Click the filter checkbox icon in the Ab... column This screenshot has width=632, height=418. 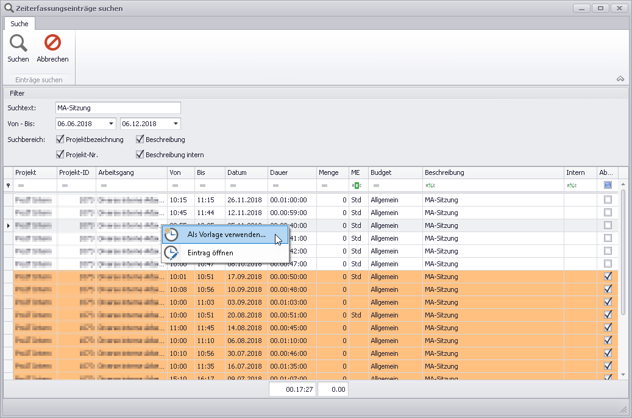(608, 185)
